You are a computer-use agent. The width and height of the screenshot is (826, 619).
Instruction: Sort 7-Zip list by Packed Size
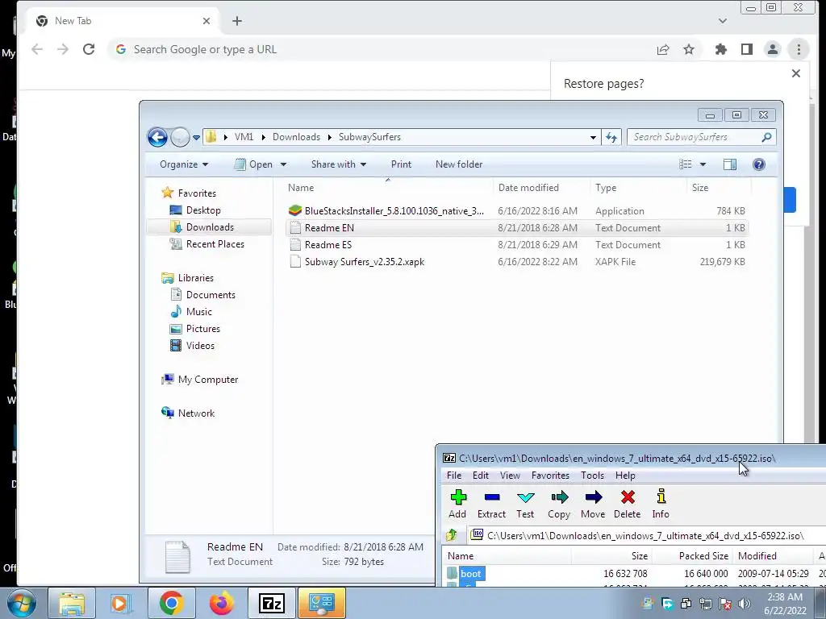(x=692, y=556)
